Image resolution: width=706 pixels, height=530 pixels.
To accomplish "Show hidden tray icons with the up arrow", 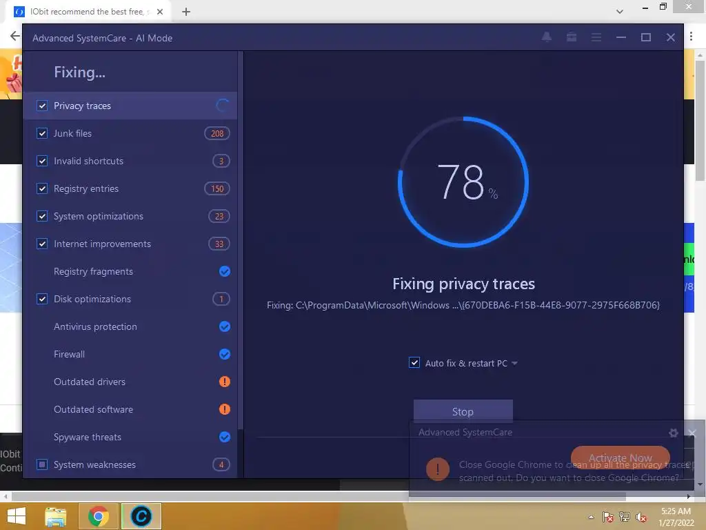I will point(591,518).
